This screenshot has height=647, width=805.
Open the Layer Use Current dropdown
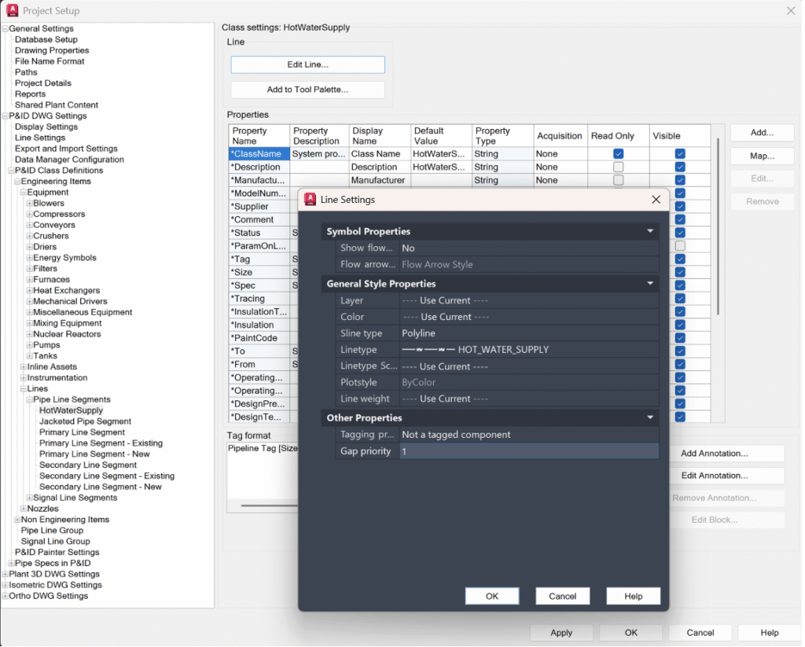pos(529,300)
